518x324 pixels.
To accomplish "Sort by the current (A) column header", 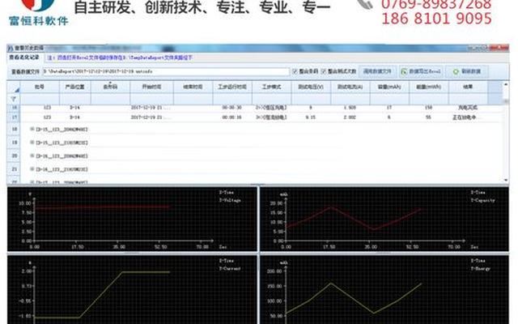I will pos(350,87).
